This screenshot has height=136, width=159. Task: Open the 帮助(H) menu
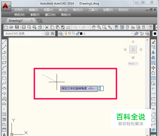coord(66,15)
